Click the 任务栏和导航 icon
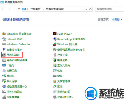Image resolution: width=124 pixels, height=101 pixels. tap(4, 92)
